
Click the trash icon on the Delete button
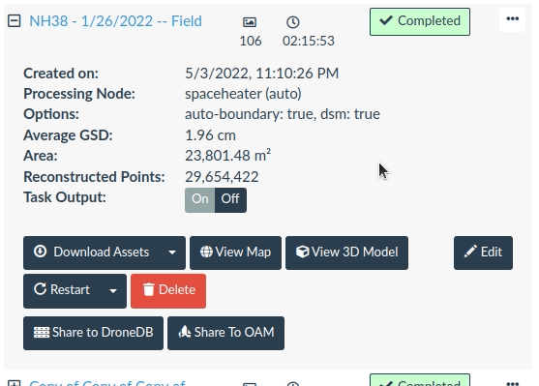(x=148, y=289)
